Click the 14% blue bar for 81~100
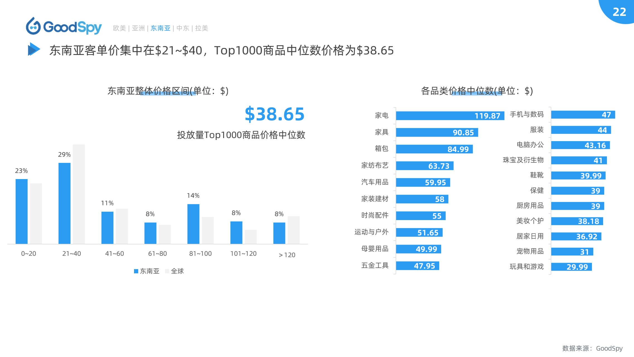634x357 pixels. click(x=193, y=224)
